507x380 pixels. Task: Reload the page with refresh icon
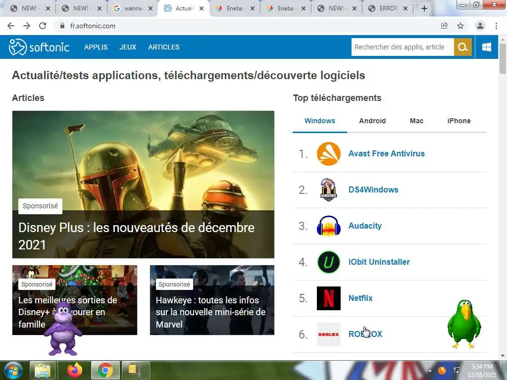coord(43,26)
